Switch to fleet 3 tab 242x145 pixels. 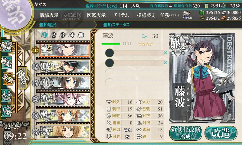point(63,35)
